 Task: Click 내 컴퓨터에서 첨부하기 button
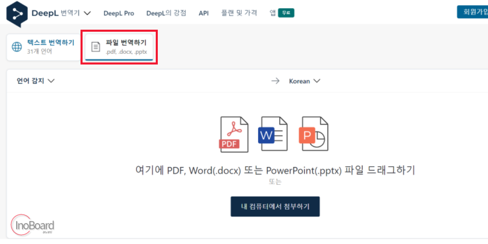pyautogui.click(x=275, y=207)
